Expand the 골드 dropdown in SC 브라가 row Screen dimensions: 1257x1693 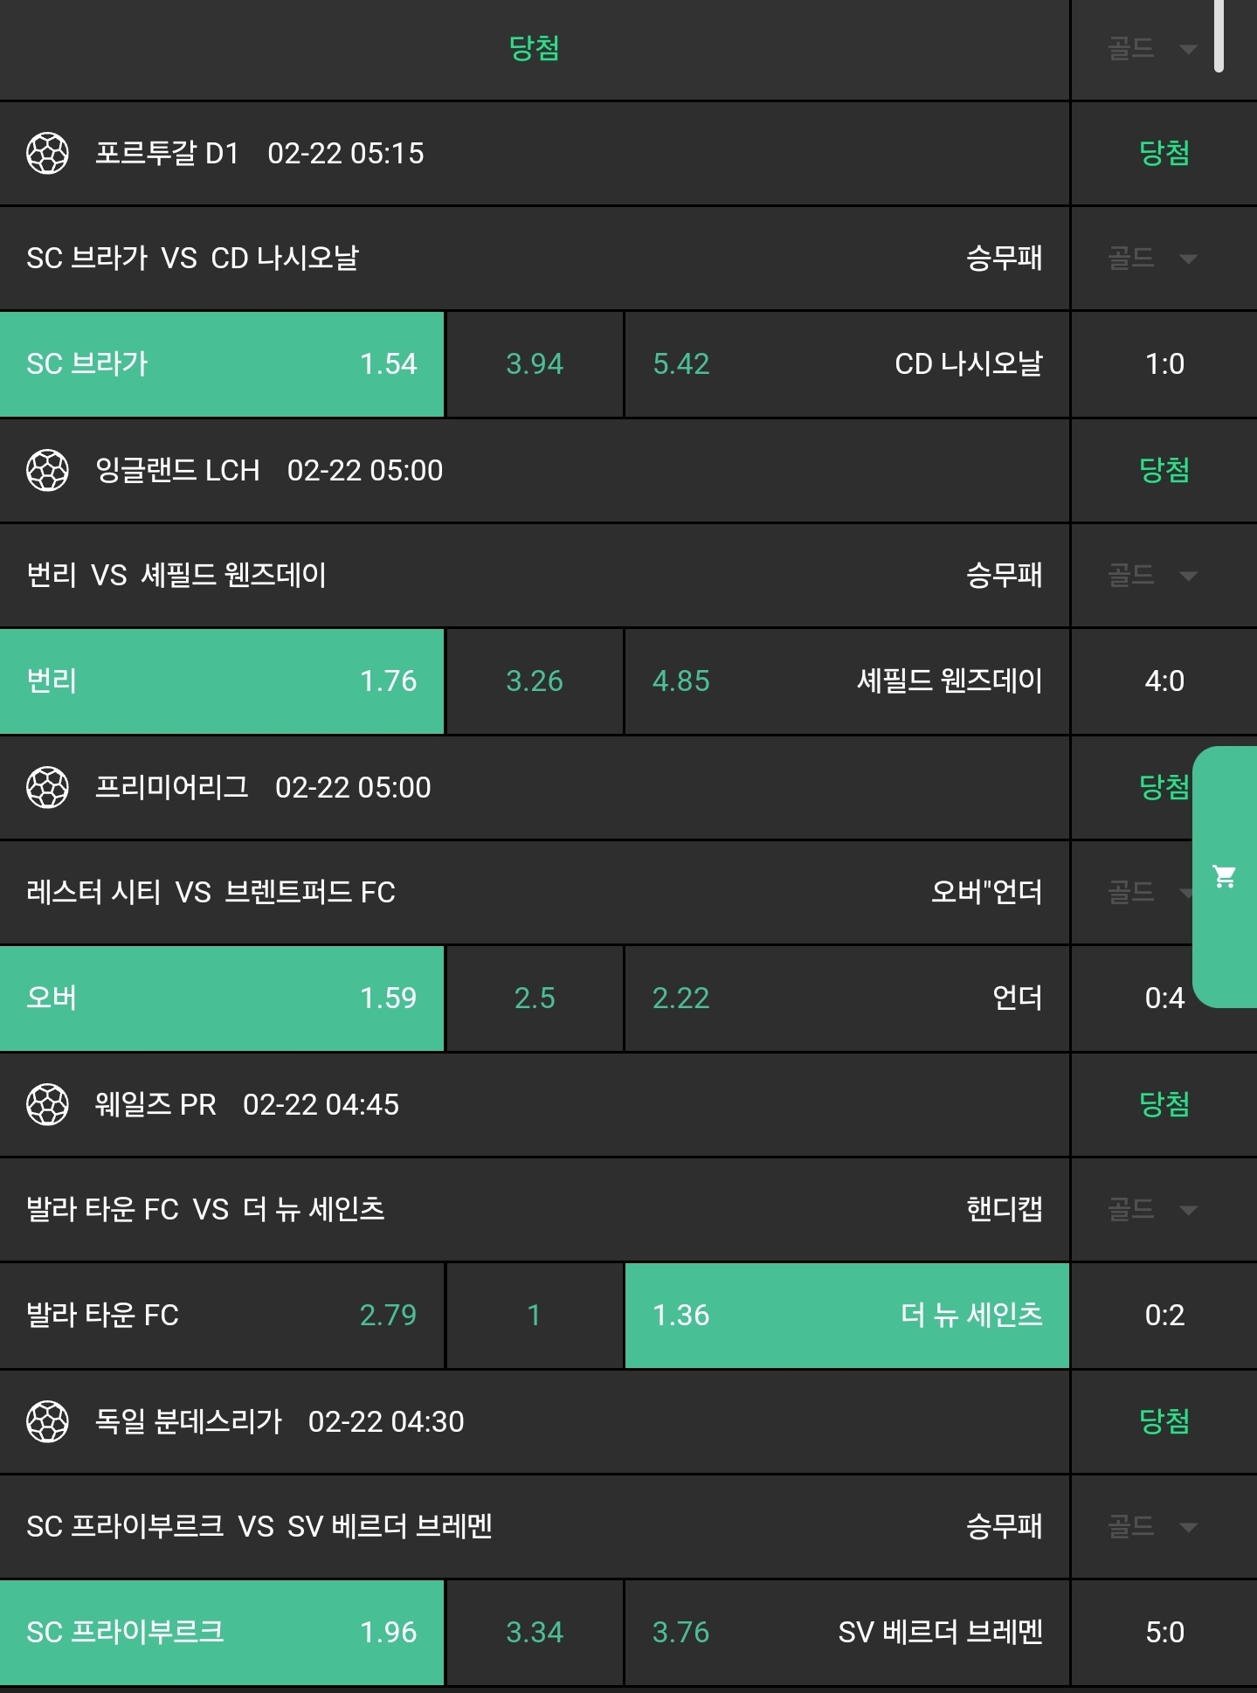coord(1151,259)
